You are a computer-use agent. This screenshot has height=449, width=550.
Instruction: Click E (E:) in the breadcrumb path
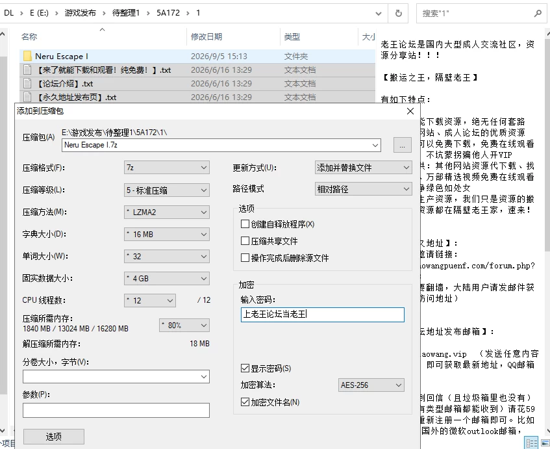pyautogui.click(x=39, y=13)
